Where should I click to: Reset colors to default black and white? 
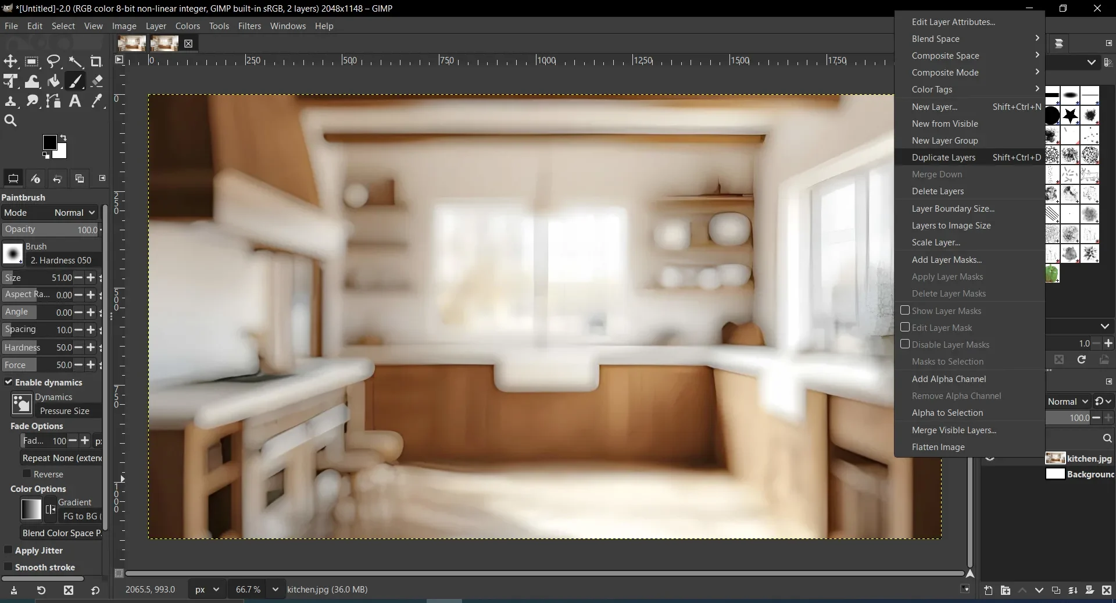(46, 155)
